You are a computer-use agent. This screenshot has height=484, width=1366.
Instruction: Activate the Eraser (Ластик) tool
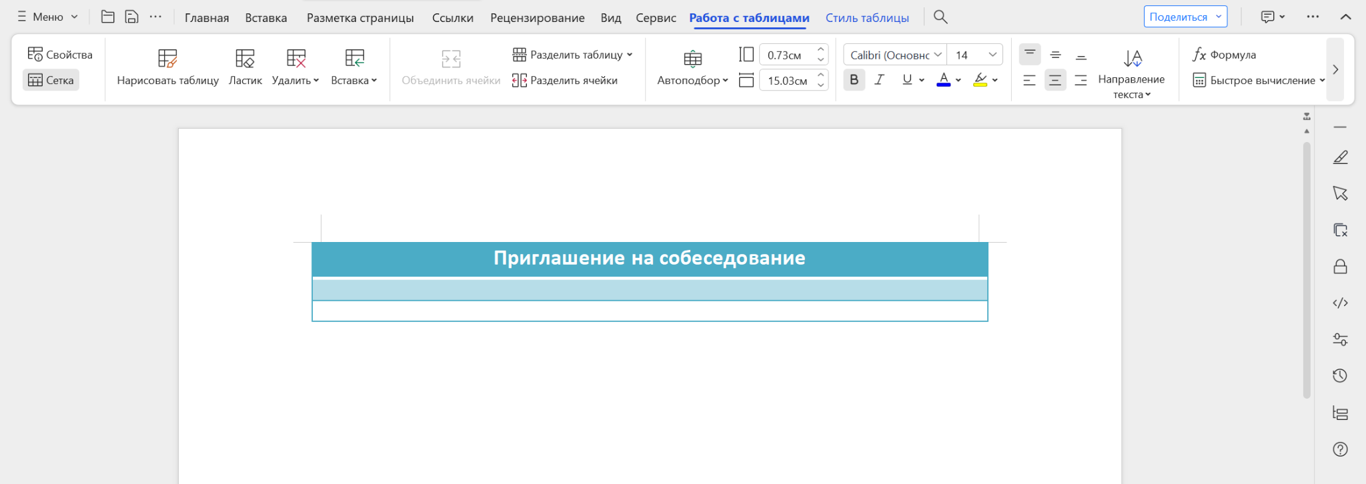point(245,67)
